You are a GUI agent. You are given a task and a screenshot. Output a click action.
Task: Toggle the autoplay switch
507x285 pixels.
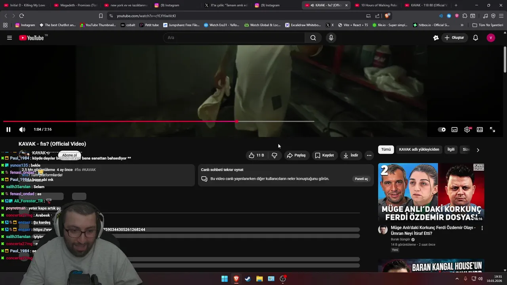tap(441, 129)
